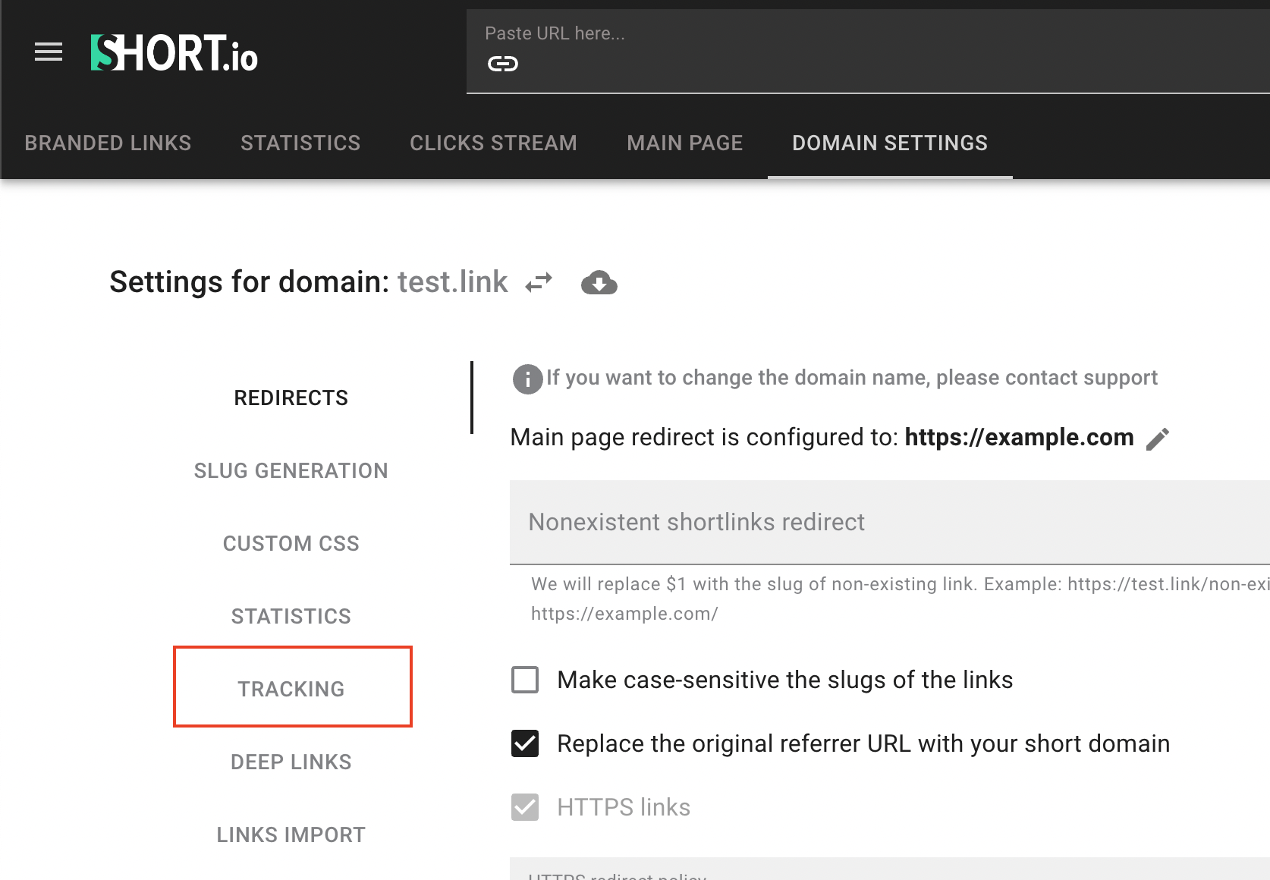Edit main page redirect with pencil icon
This screenshot has width=1270, height=880.
[x=1157, y=438]
